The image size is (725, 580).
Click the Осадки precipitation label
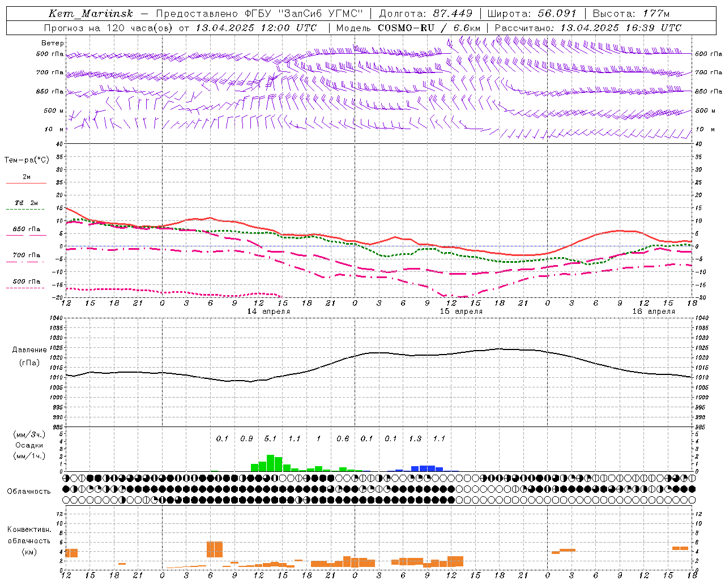[29, 445]
